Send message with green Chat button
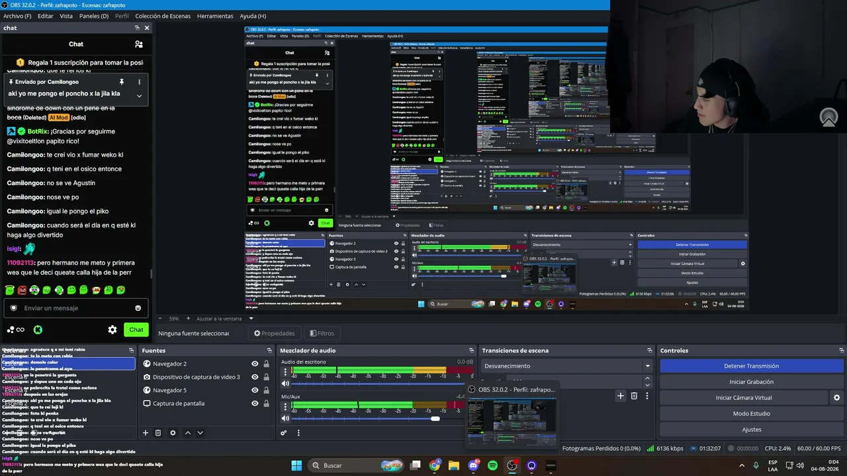 [136, 330]
